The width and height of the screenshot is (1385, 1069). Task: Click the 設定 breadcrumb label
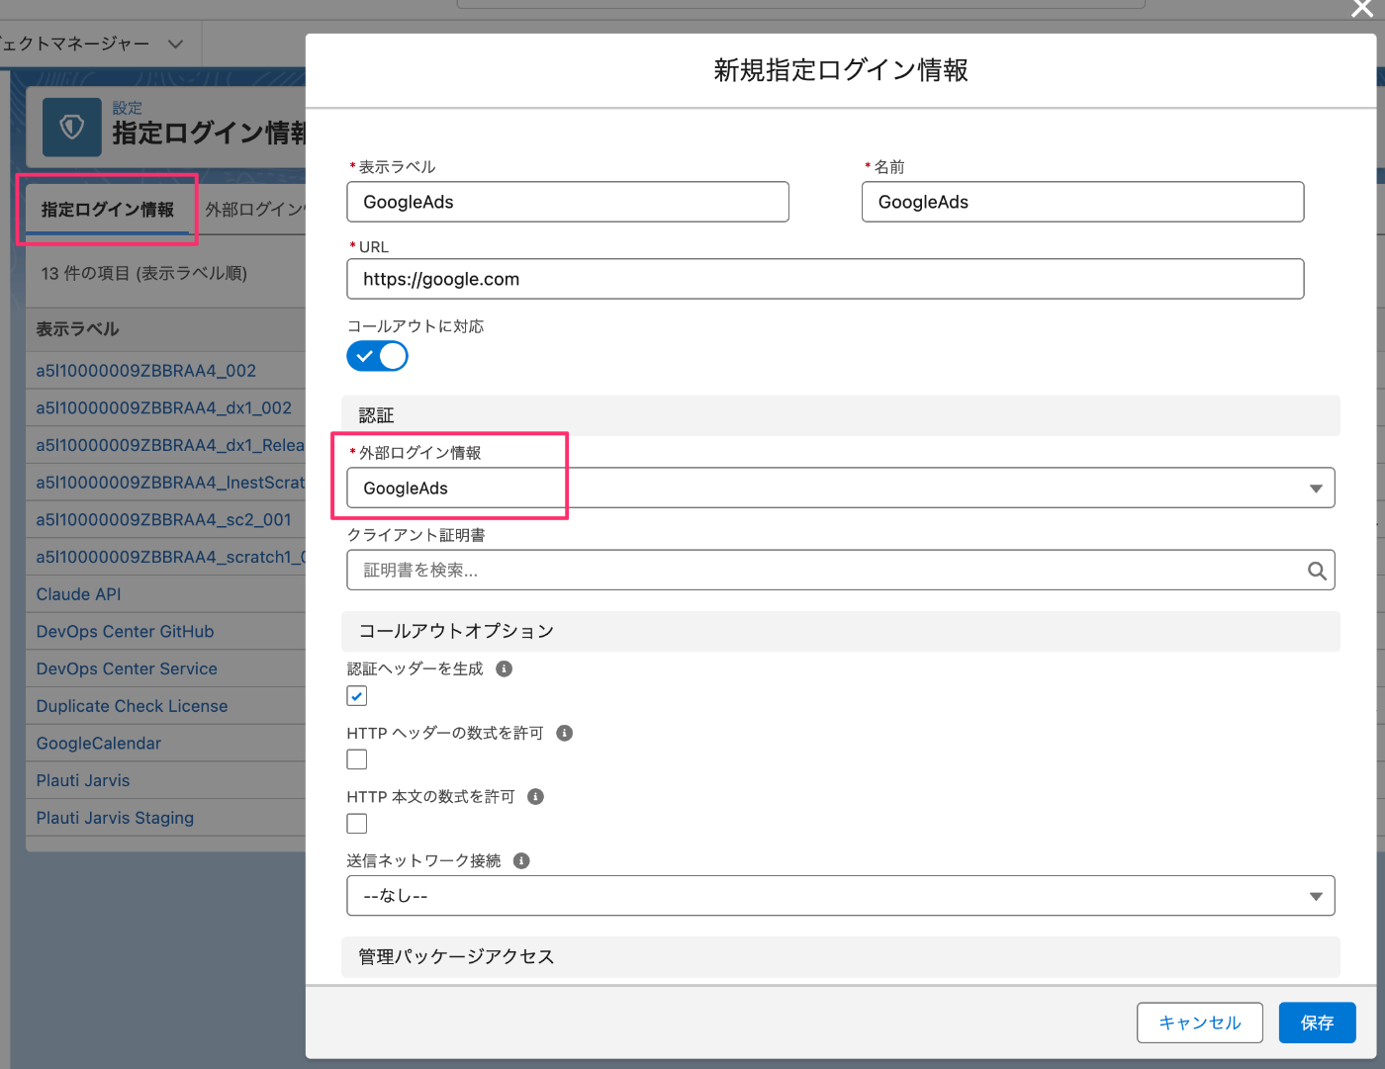(128, 108)
